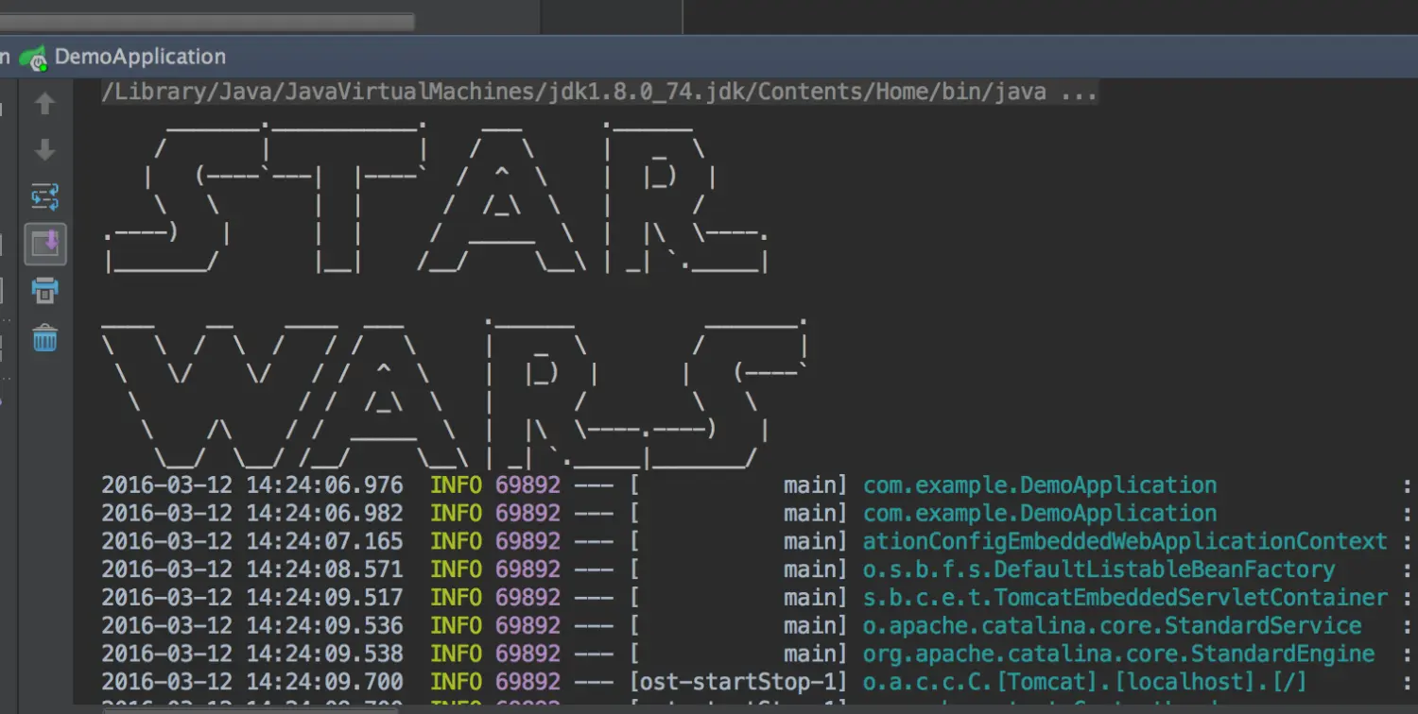This screenshot has width=1418, height=714.
Task: Click the horizontal scrollbar above the console
Action: [x=207, y=22]
